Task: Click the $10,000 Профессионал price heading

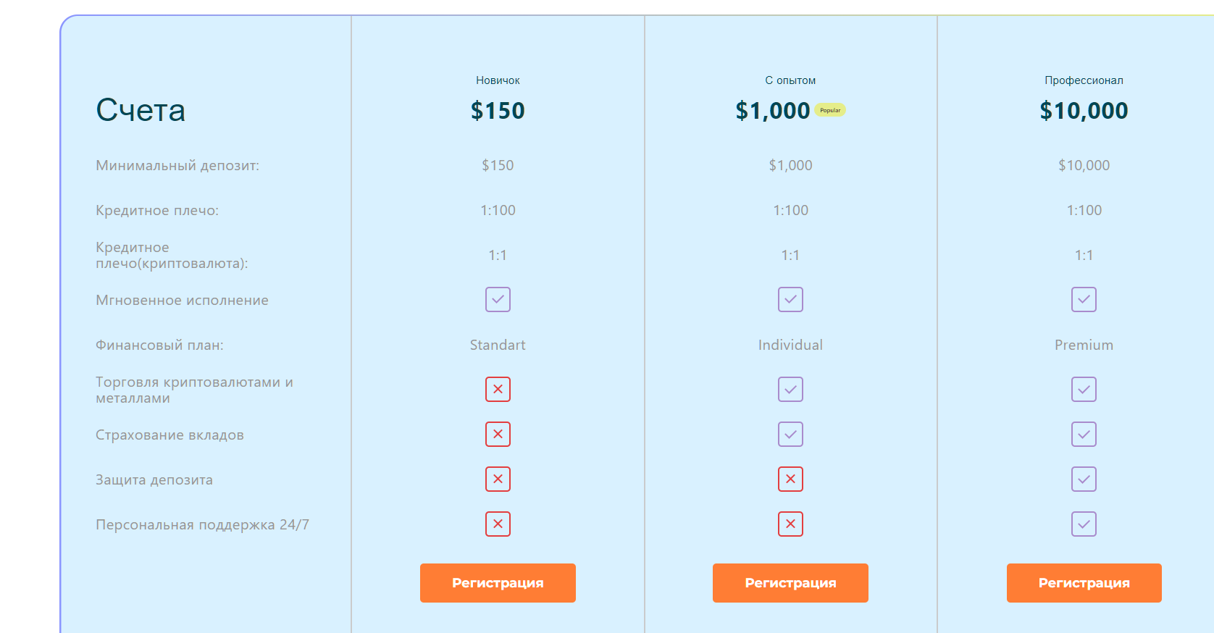Action: [x=1084, y=111]
